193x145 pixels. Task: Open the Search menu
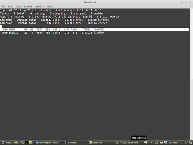28,7
